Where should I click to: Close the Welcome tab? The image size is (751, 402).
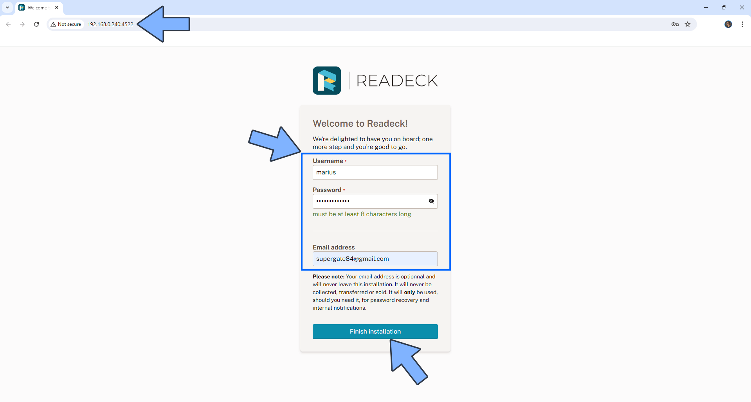(x=57, y=7)
